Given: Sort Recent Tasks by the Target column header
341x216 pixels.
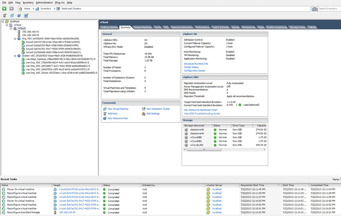Looking at the screenshot, I should (x=77, y=185).
